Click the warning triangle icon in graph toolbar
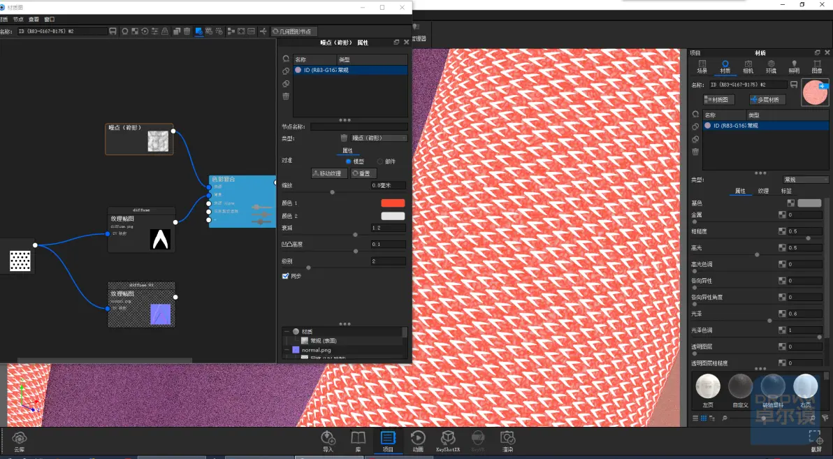Screen dimensions: 833x459 tap(165, 31)
